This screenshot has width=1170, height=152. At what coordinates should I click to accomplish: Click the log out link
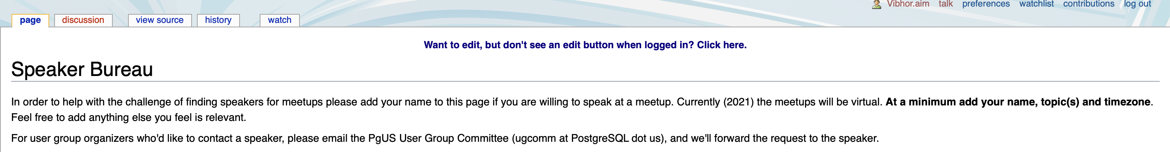(x=1137, y=4)
